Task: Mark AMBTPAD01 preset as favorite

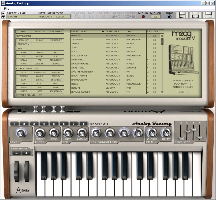Action: click(155, 60)
